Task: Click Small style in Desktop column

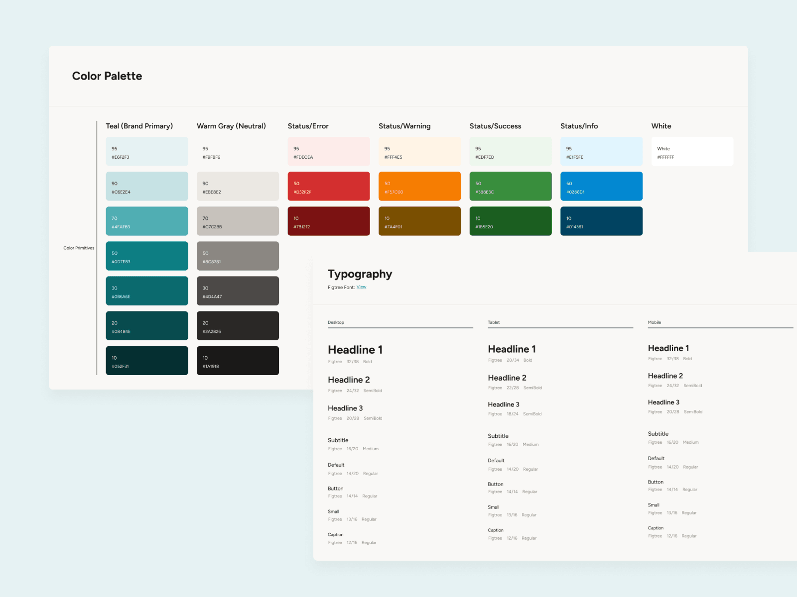Action: click(333, 511)
